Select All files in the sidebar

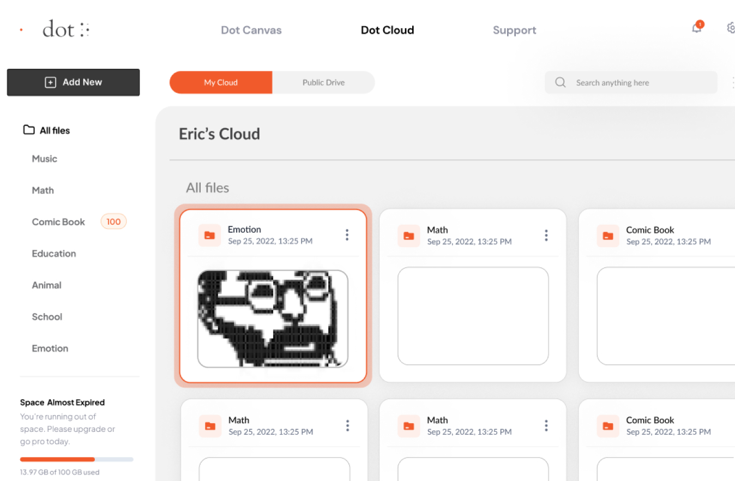point(46,130)
